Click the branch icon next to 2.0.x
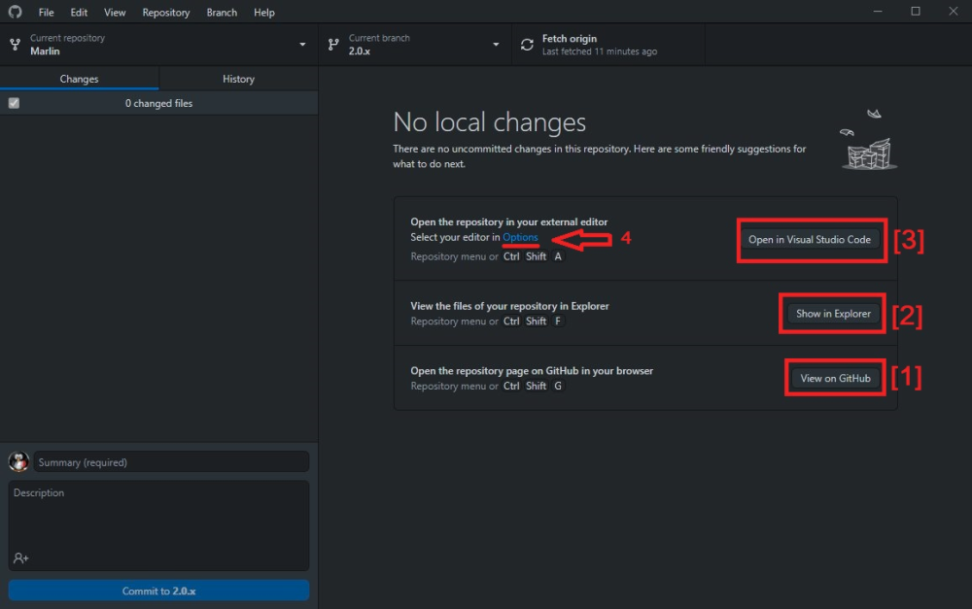This screenshot has width=972, height=609. 333,45
